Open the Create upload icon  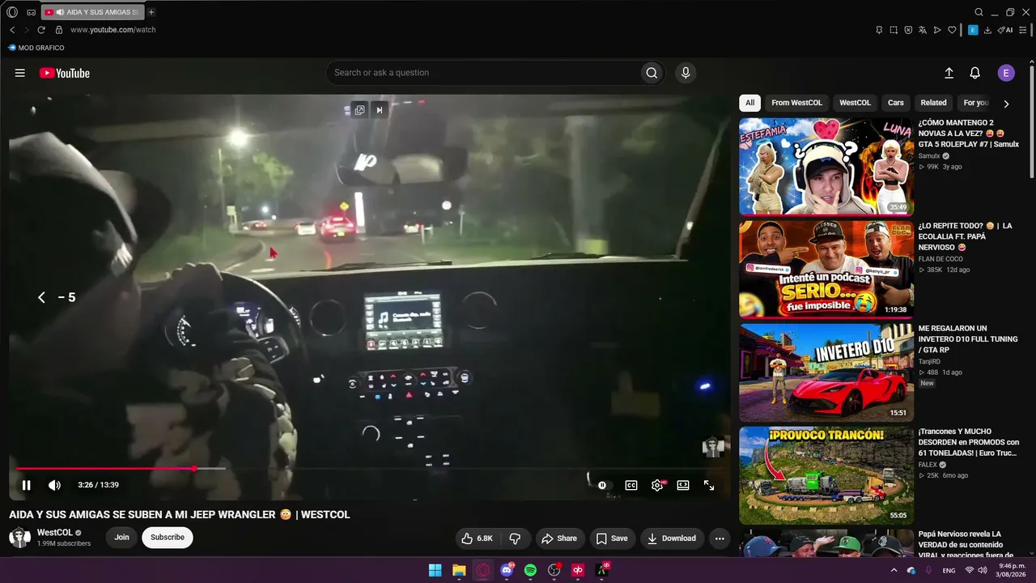point(949,73)
